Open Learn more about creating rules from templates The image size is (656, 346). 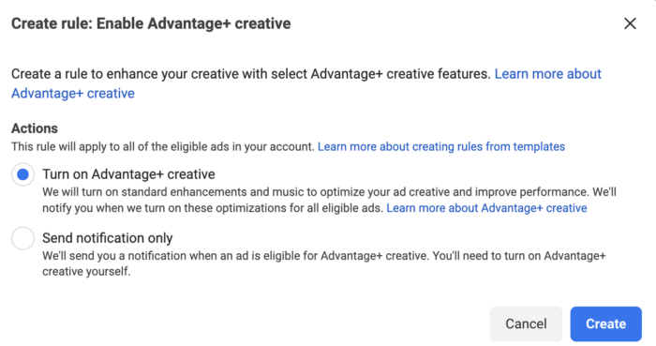point(441,147)
